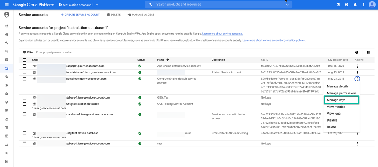Choose Manage details from actions menu
The width and height of the screenshot is (378, 167).
pyautogui.click(x=337, y=86)
